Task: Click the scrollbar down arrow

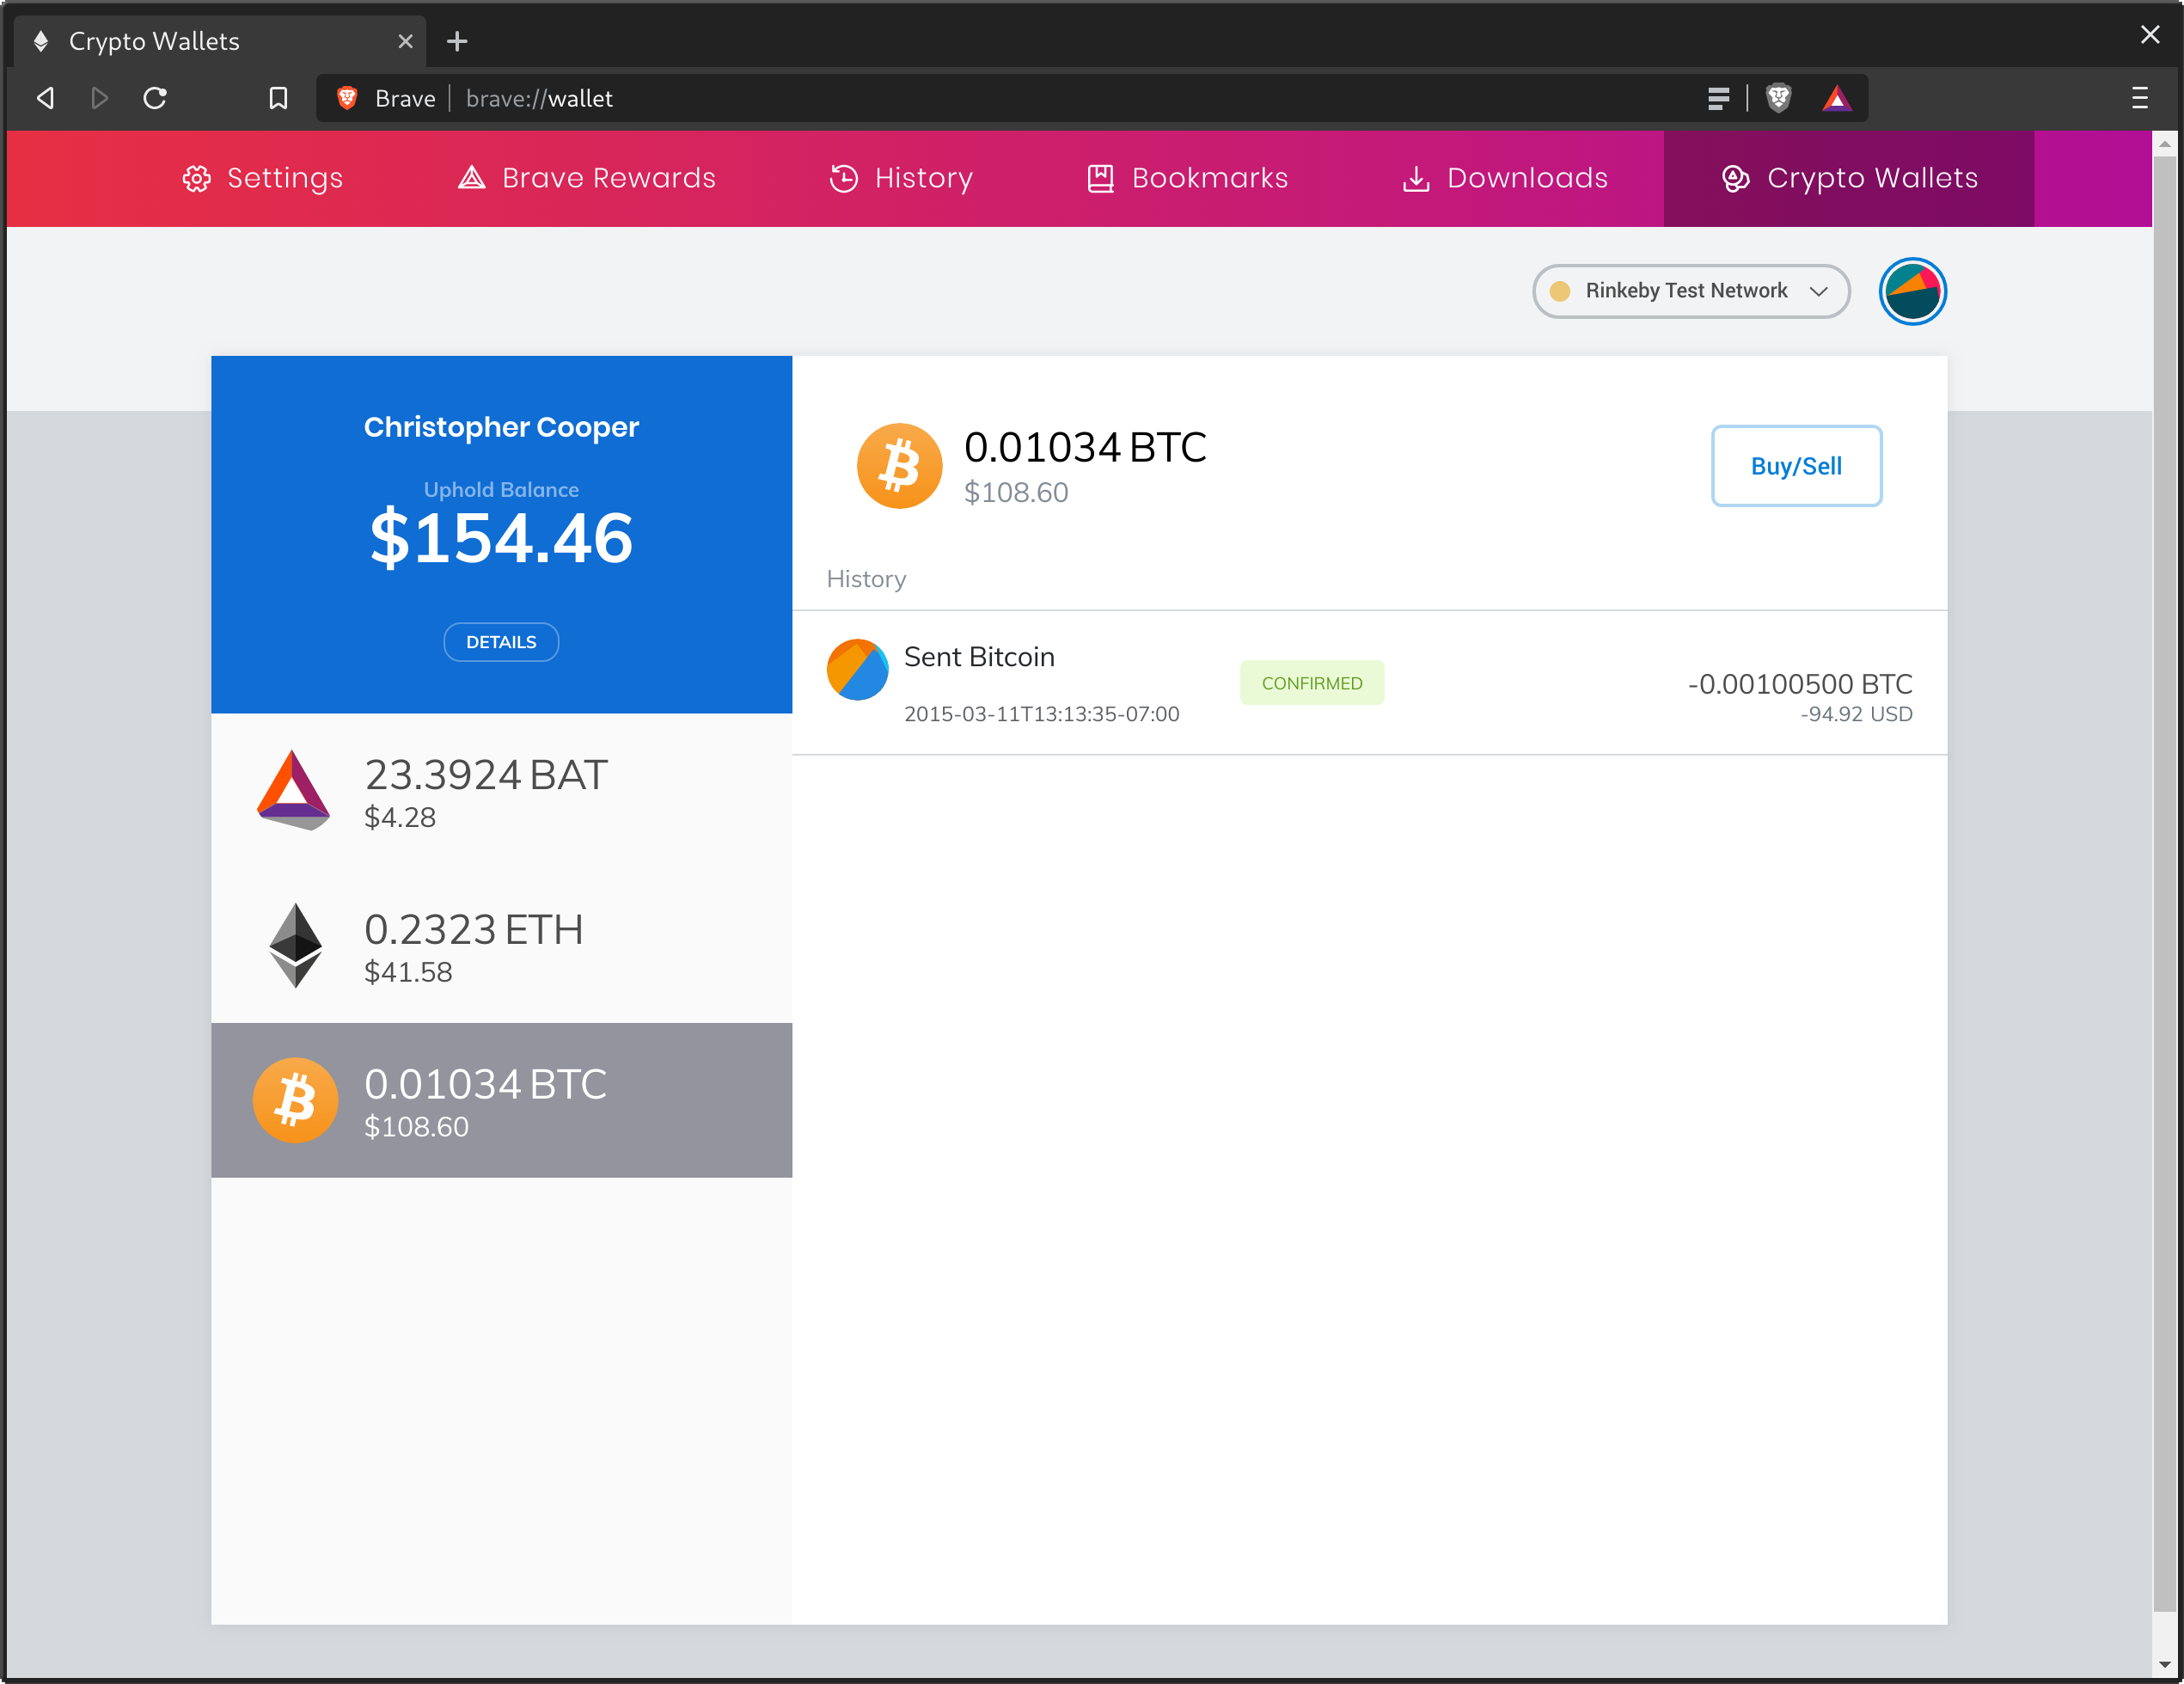Action: pyautogui.click(x=2164, y=1665)
